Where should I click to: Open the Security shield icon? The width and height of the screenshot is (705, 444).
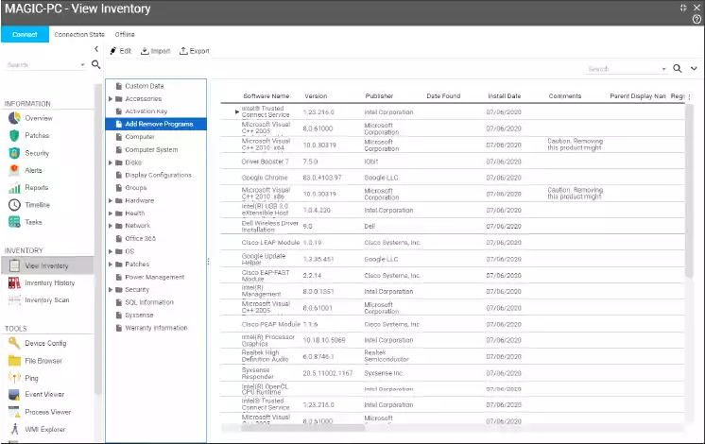tap(14, 153)
